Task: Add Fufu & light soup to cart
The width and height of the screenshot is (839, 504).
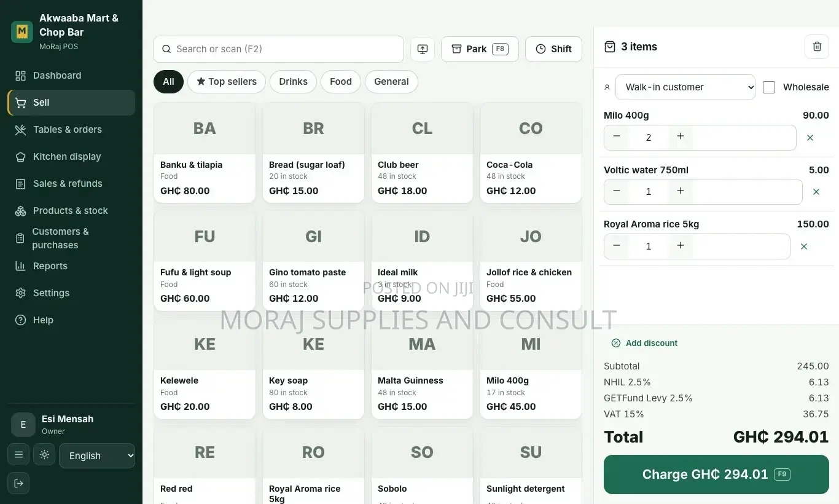Action: click(205, 261)
